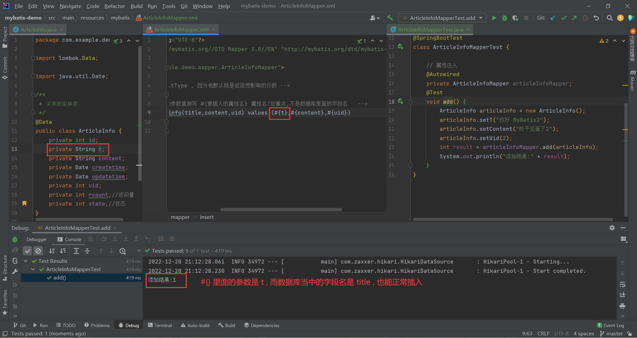Expand all test nodes
The image size is (637, 338).
tap(76, 251)
